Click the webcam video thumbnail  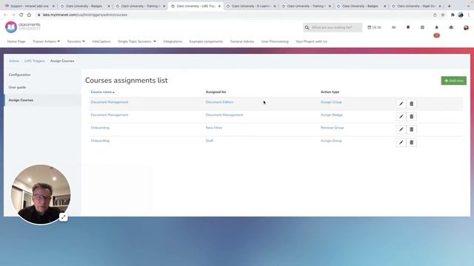[41, 194]
